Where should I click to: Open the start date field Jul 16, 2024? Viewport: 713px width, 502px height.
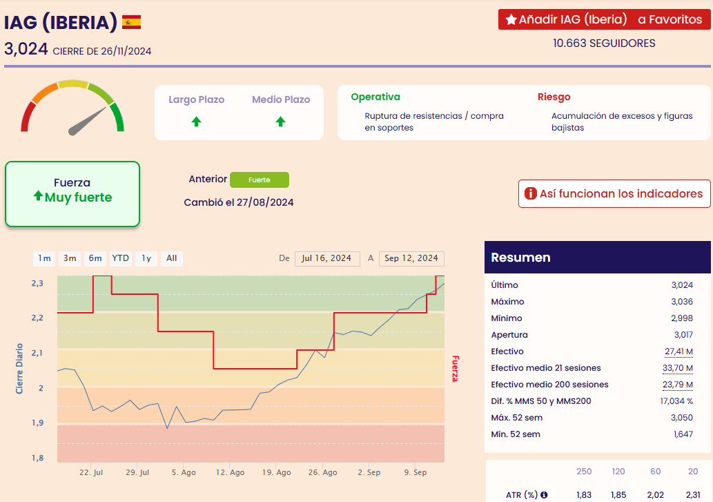tap(327, 258)
